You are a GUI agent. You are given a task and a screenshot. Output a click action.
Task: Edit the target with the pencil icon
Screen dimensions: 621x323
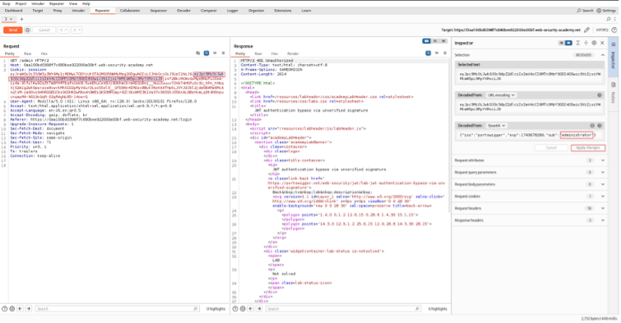[x=587, y=30]
